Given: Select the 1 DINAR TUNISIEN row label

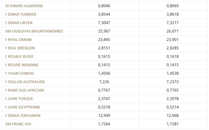Looking at the screenshot, I should pyautogui.click(x=20, y=14).
